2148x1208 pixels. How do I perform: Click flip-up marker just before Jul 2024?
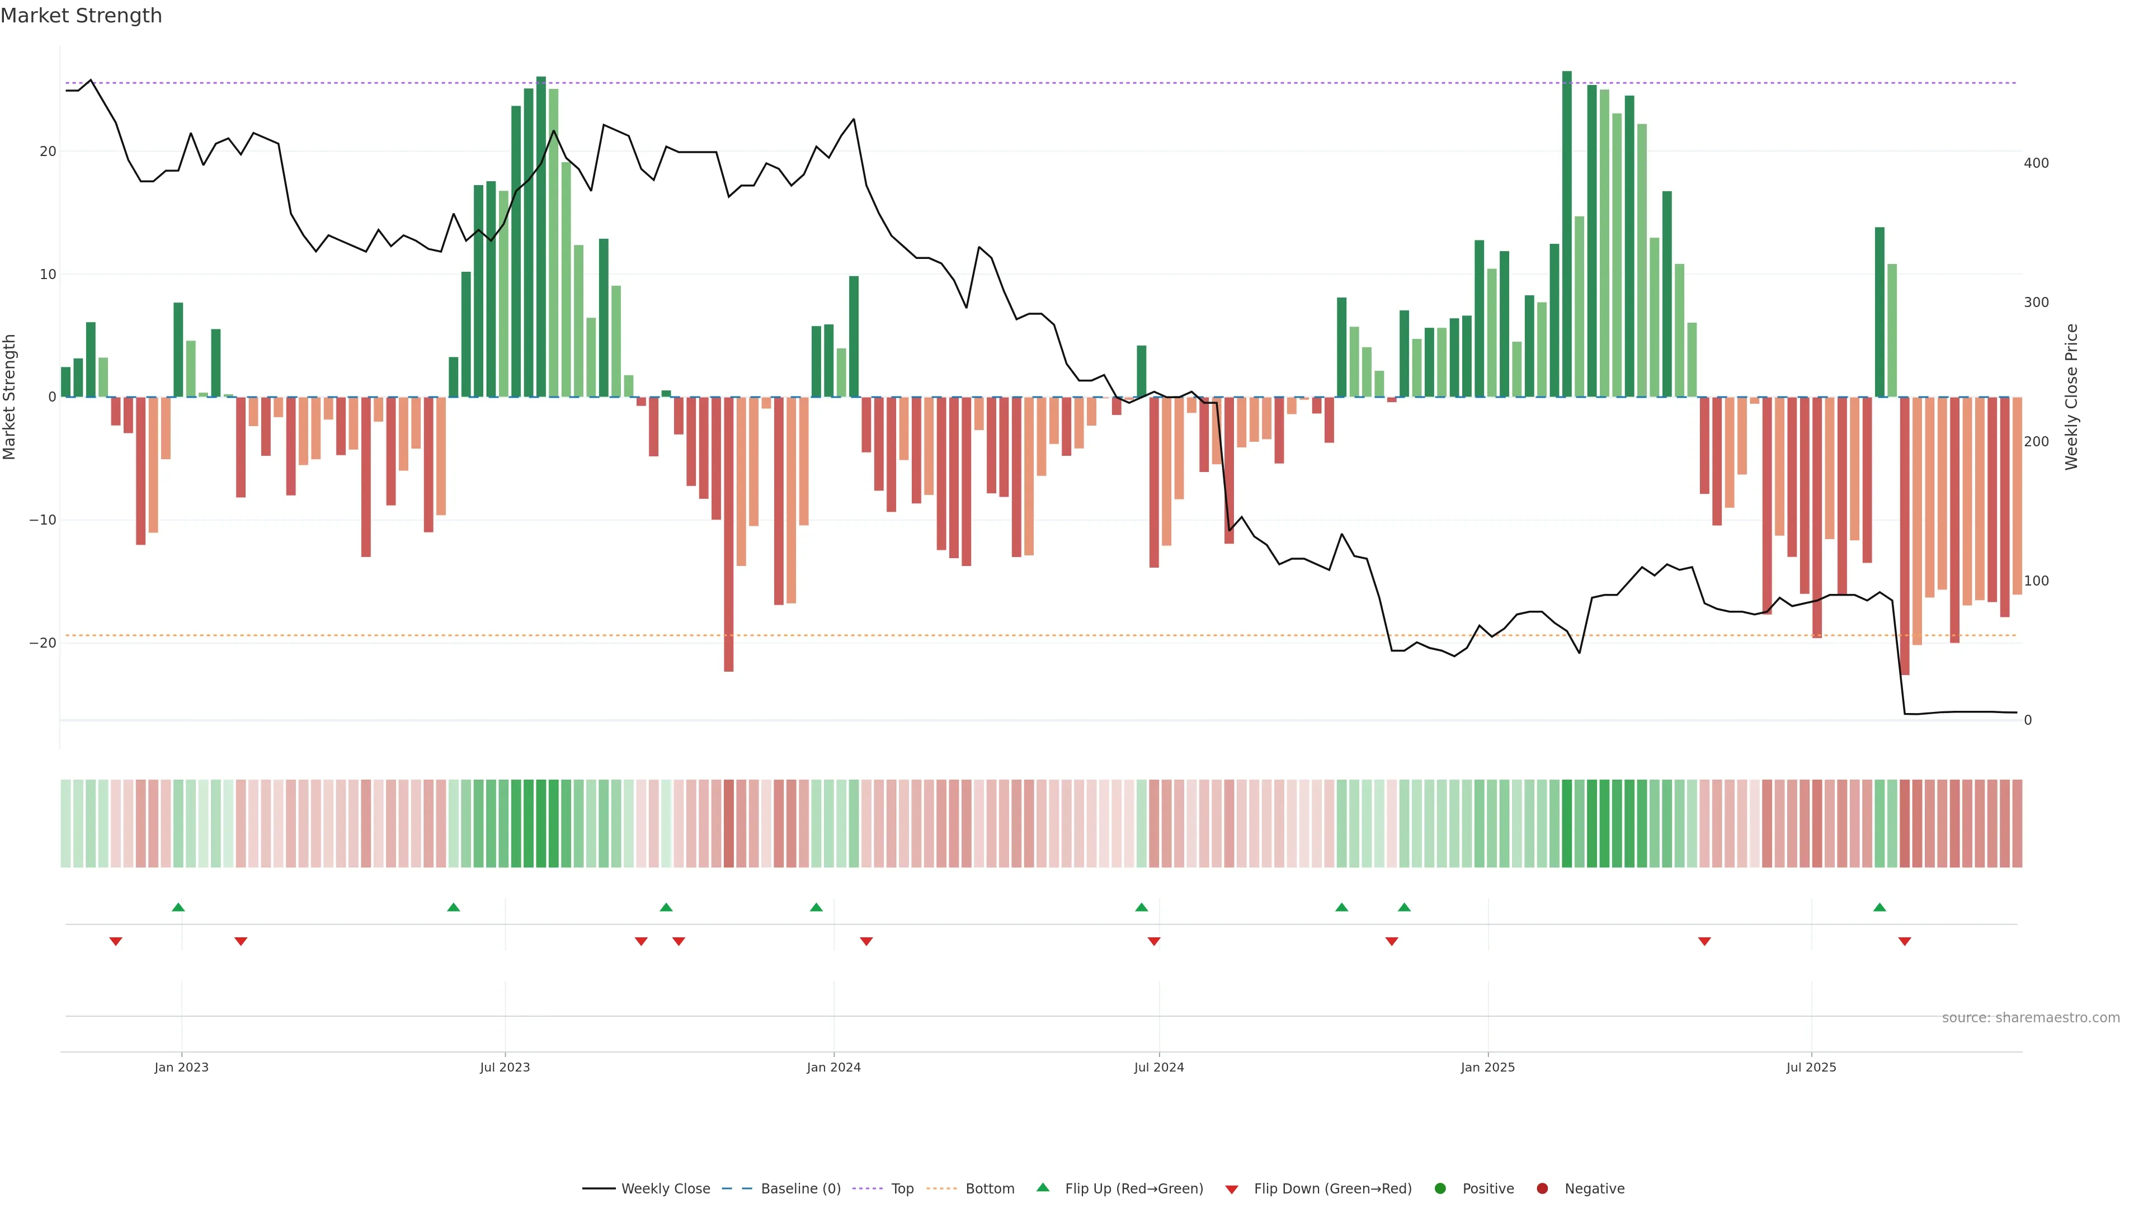click(1142, 907)
